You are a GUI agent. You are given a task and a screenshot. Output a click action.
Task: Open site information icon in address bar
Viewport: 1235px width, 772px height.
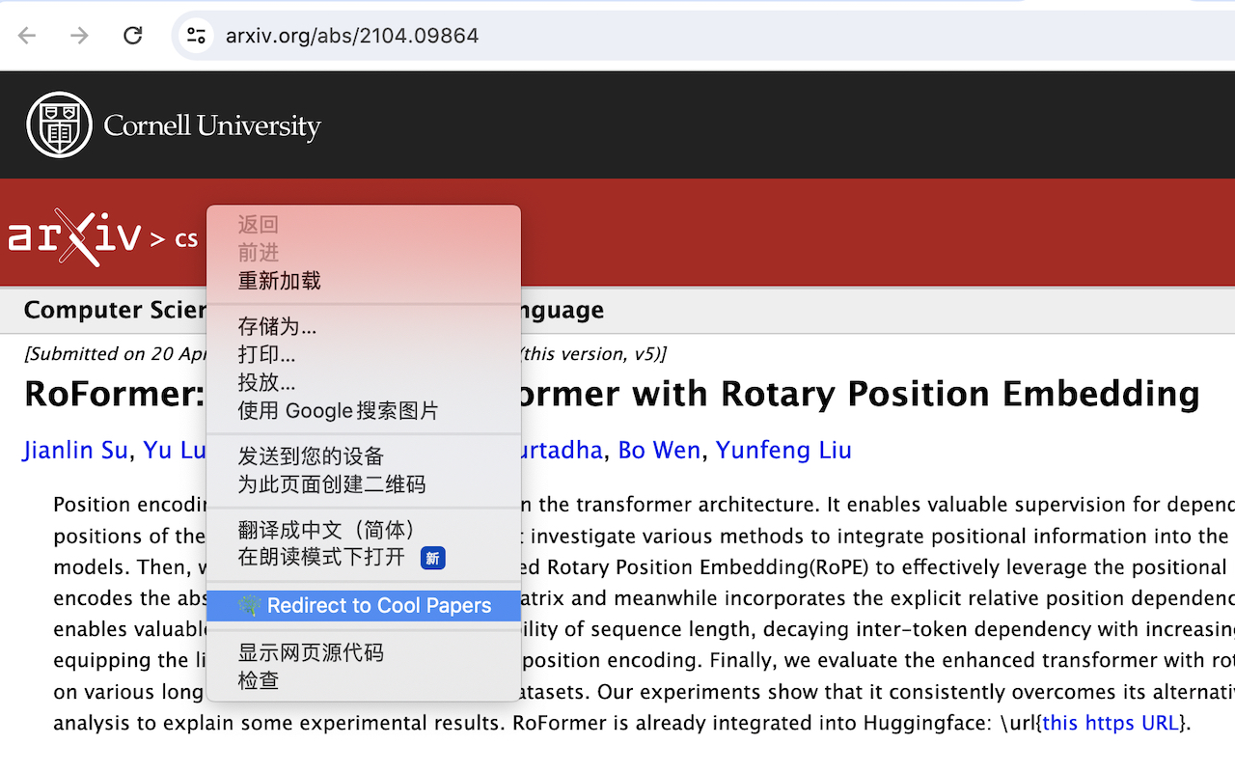coord(196,36)
